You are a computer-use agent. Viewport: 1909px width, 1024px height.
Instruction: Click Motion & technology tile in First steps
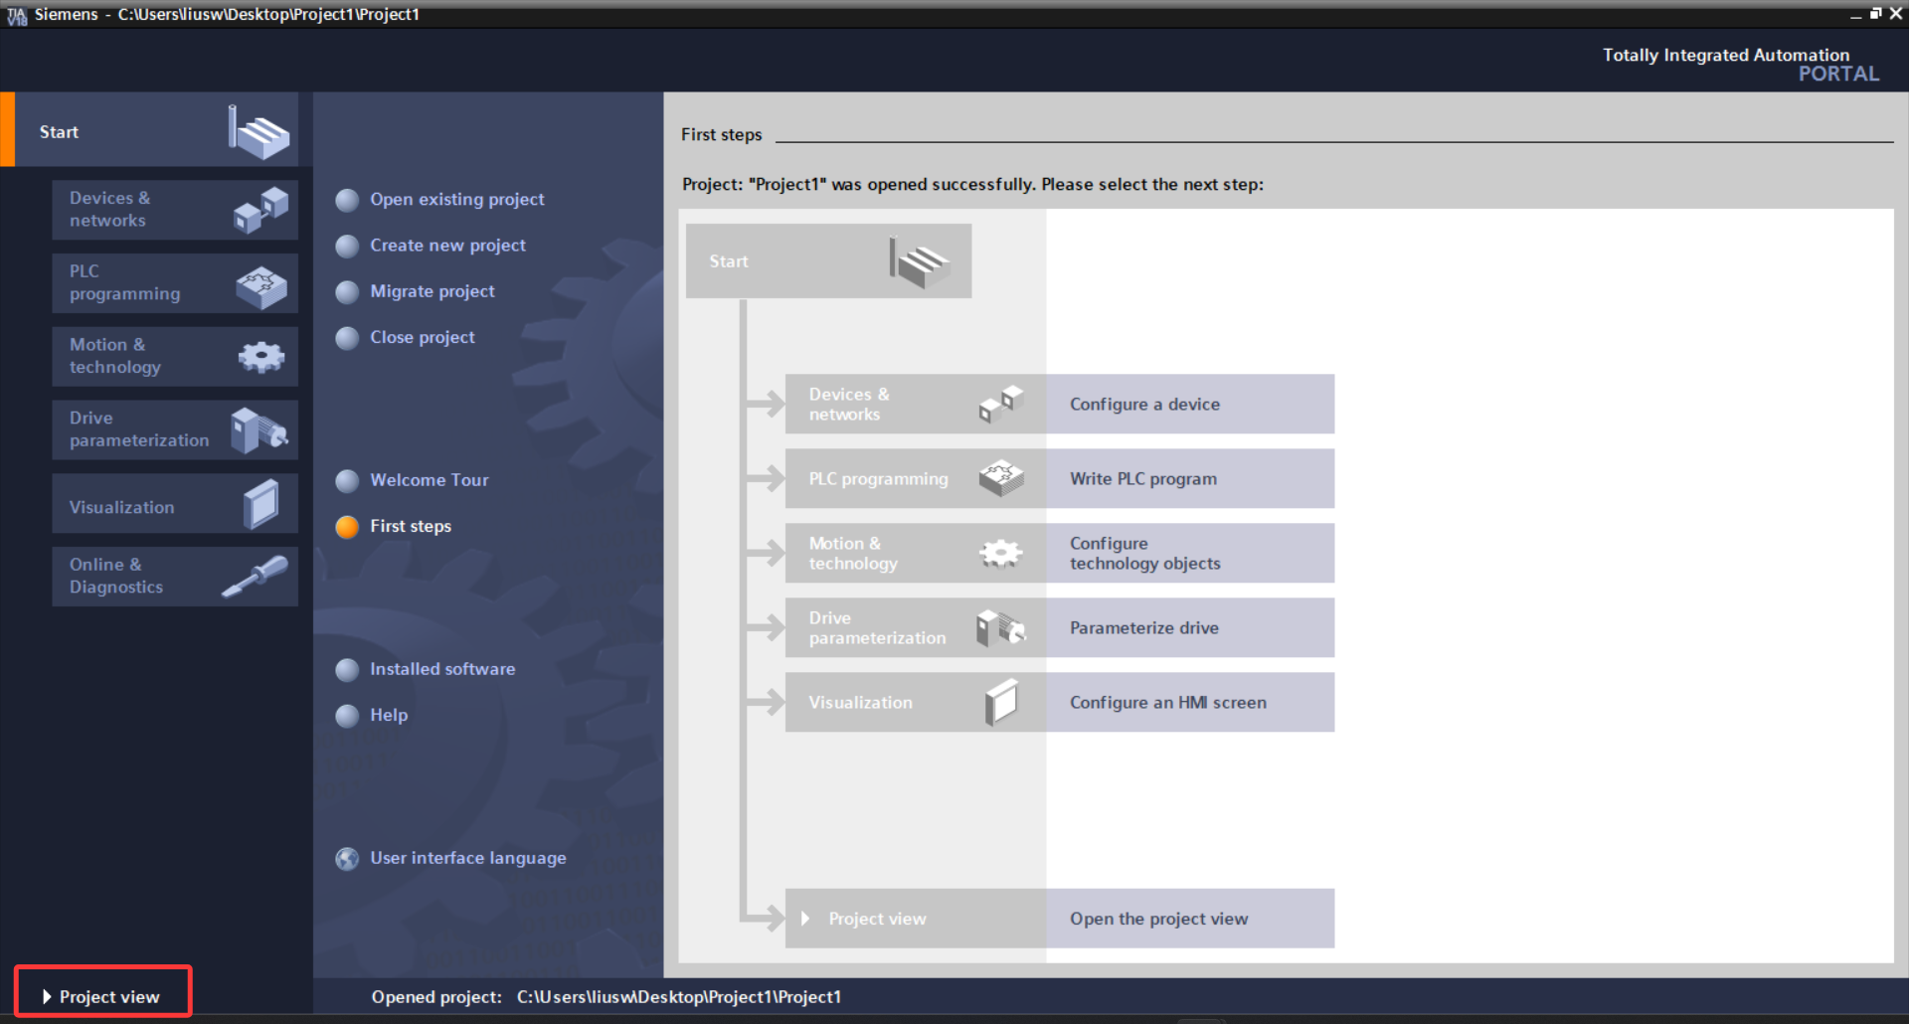[x=915, y=553]
